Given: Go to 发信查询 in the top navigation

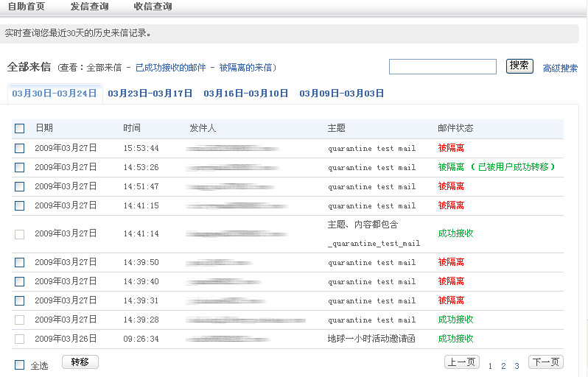Looking at the screenshot, I should pos(89,7).
